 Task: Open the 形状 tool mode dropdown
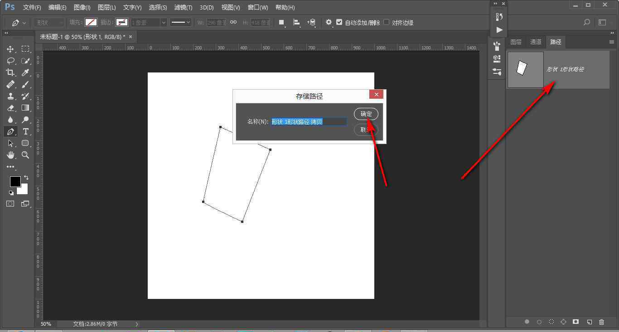click(49, 22)
